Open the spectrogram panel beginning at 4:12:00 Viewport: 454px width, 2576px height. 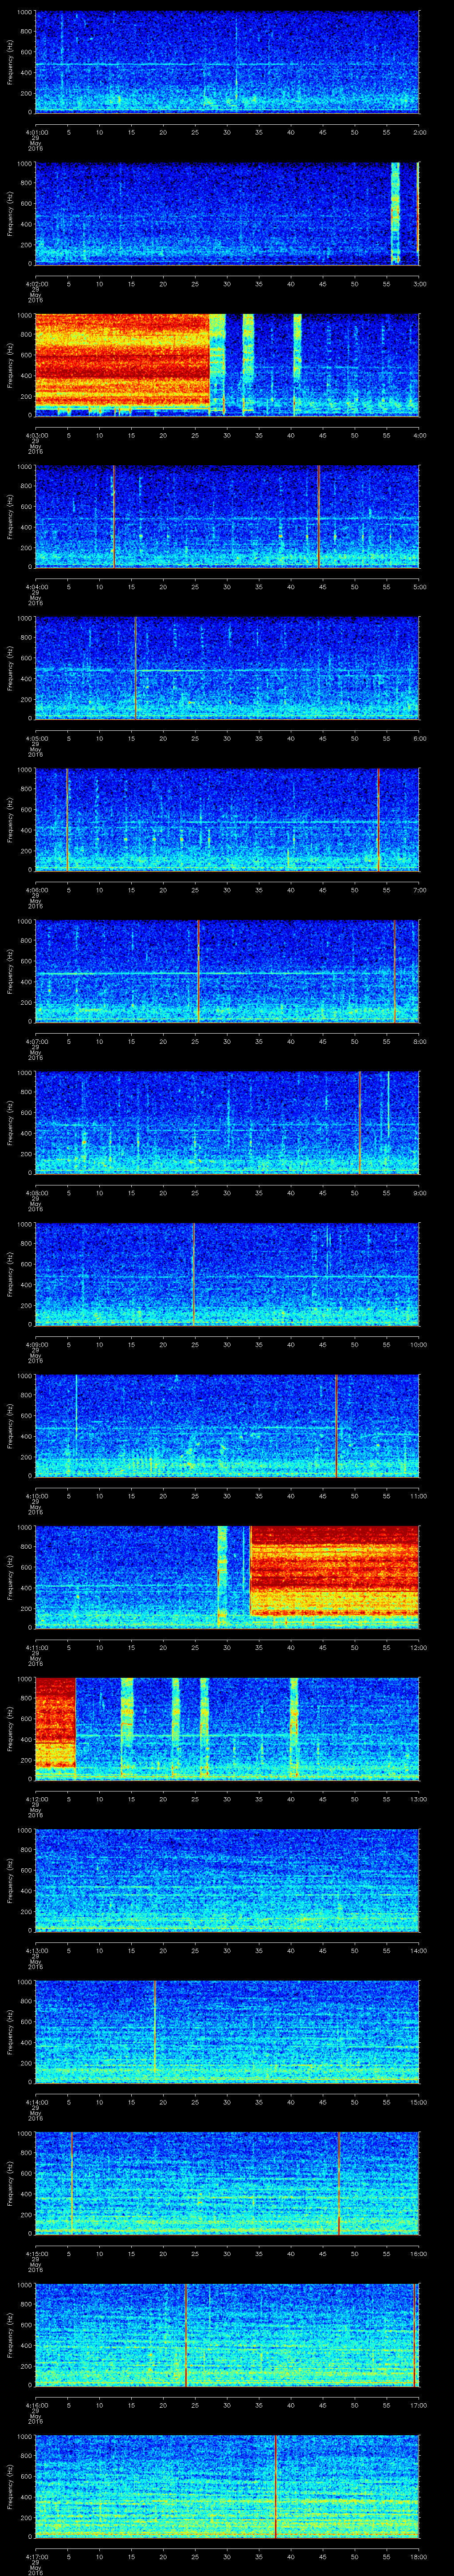[227, 1728]
